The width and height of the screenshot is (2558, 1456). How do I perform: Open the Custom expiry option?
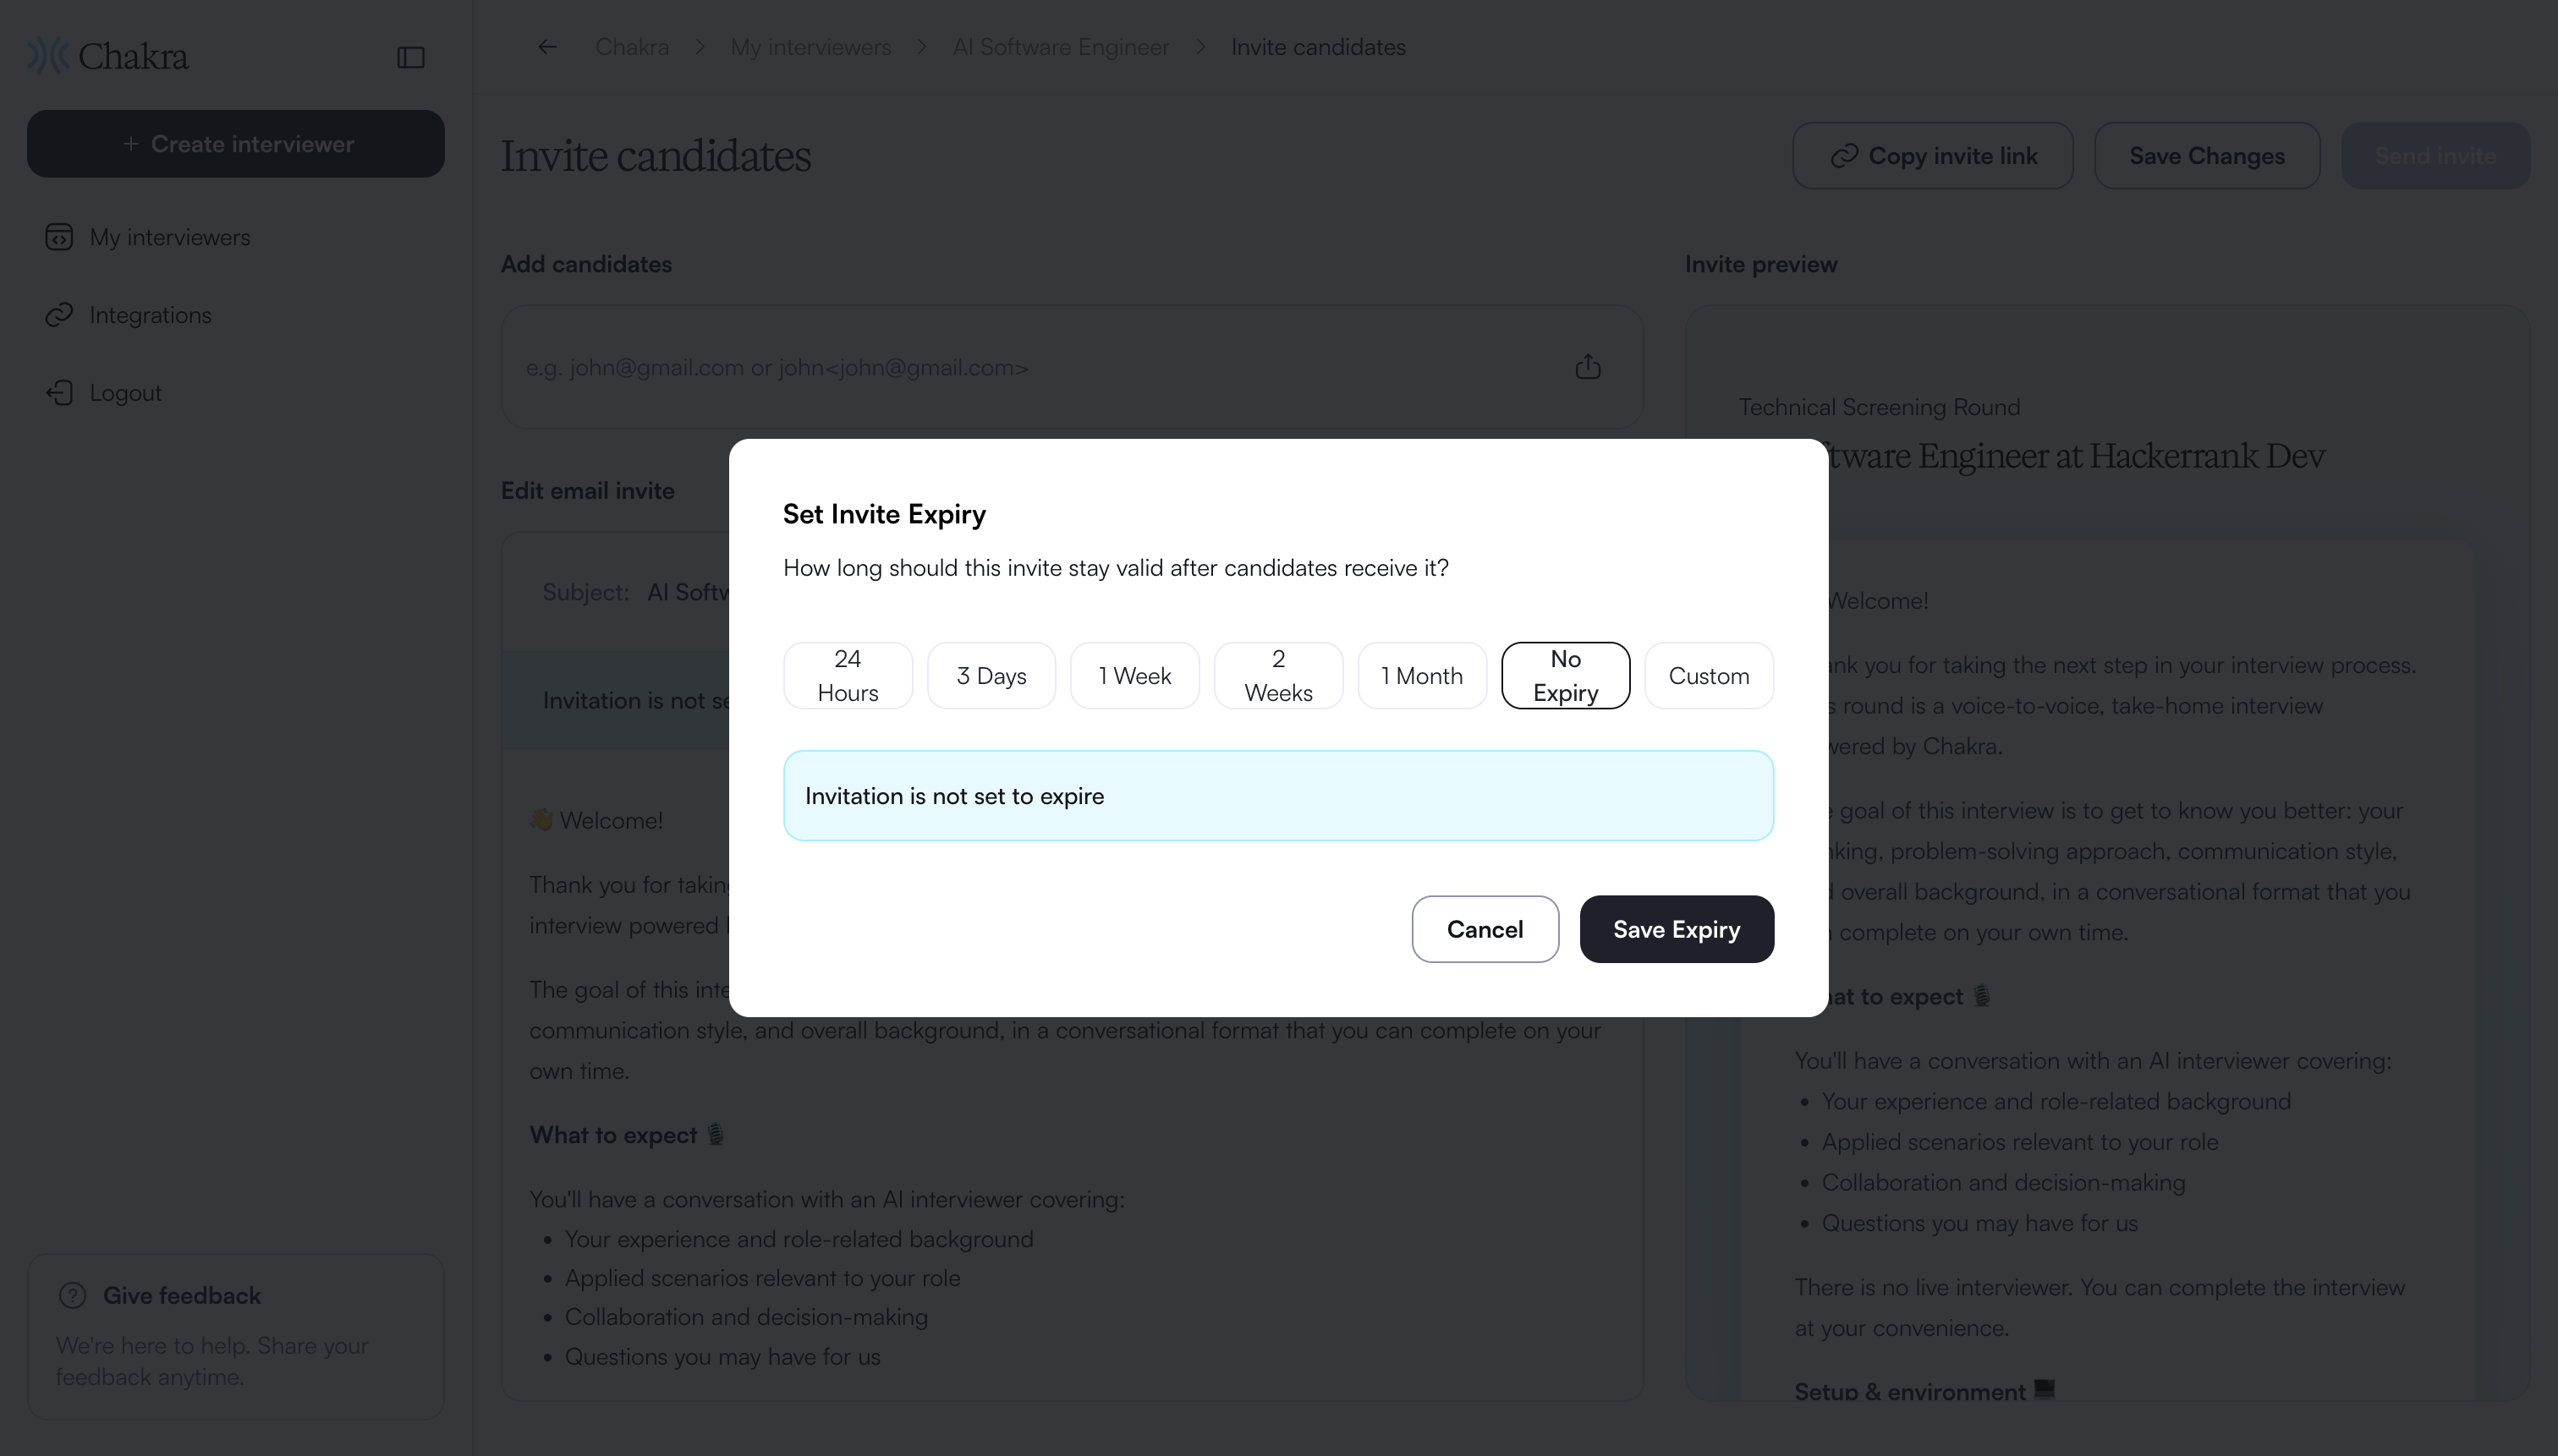tap(1709, 676)
